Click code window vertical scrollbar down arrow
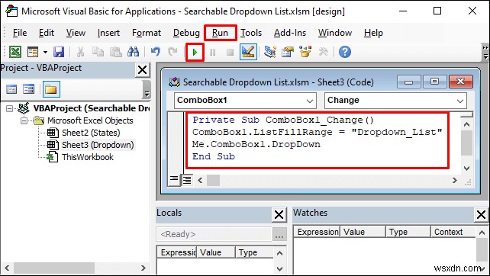Screen dimensions: 490x276 [467, 168]
